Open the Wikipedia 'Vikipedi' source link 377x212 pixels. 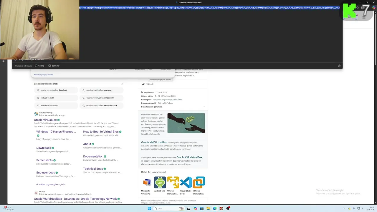click(x=150, y=84)
